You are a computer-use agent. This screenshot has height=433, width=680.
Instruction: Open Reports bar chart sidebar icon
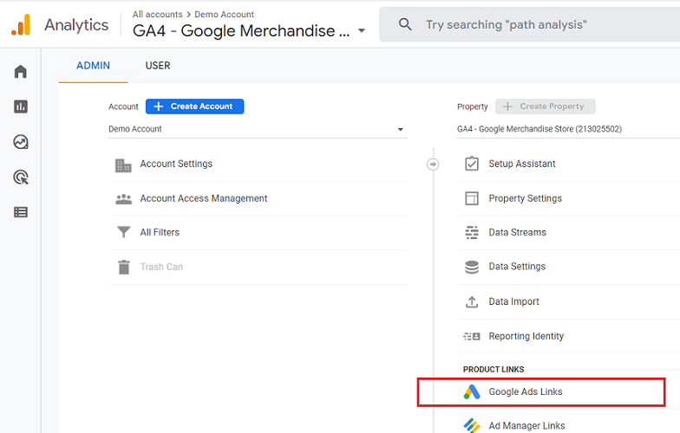tap(21, 107)
